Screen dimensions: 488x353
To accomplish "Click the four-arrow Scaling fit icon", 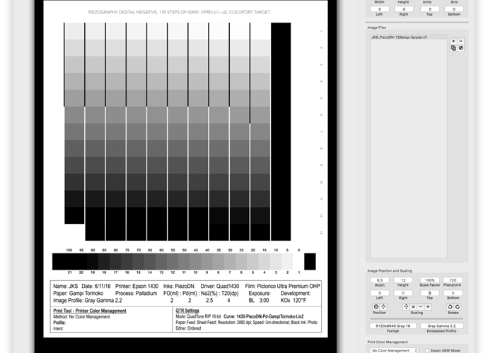I will [406, 306].
